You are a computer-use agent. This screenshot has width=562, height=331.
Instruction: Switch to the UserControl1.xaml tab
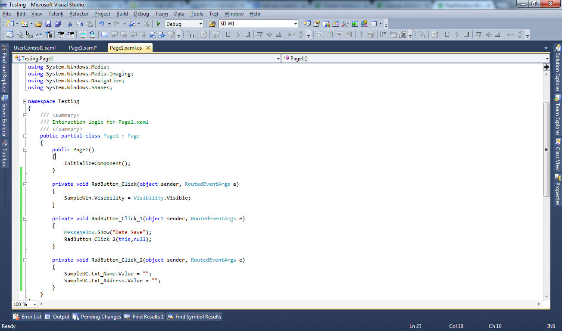[34, 48]
